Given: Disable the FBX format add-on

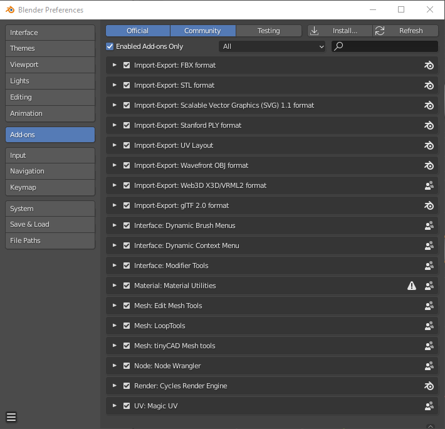Looking at the screenshot, I should pos(127,65).
